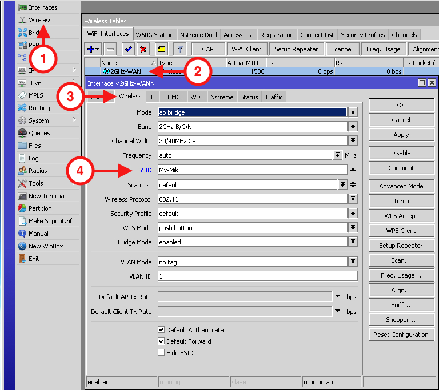Open the Wireless Protocol dropdown

[353, 199]
